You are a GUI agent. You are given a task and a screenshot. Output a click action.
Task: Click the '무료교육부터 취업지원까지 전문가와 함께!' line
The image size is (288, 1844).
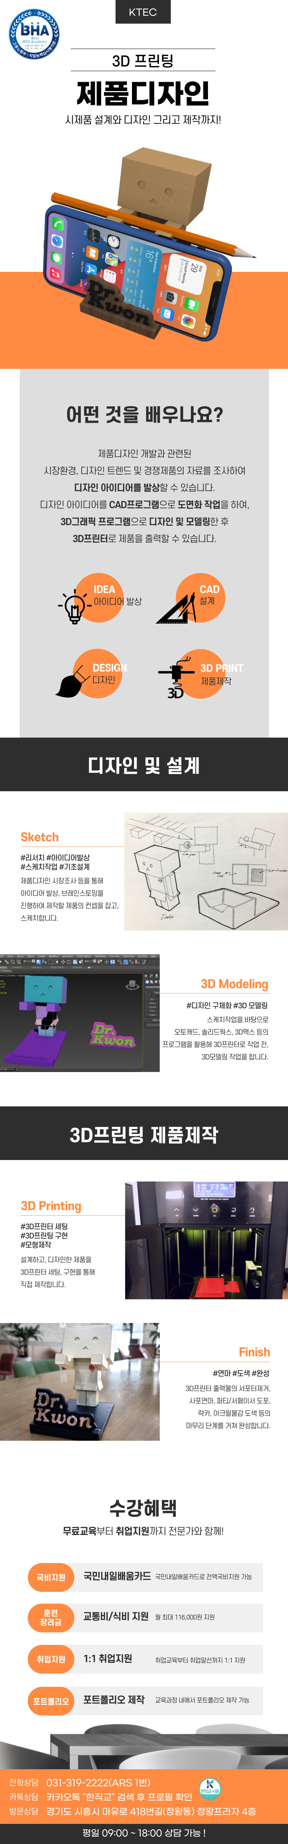tap(143, 1531)
